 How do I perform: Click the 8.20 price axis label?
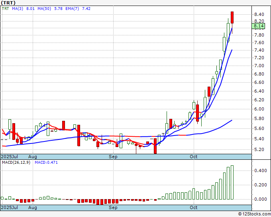click(x=259, y=21)
